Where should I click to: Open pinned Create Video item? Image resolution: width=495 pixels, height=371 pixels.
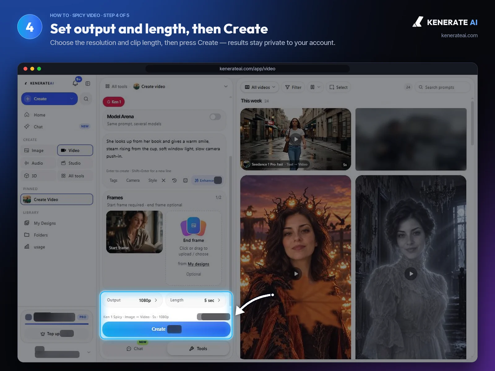tap(57, 199)
